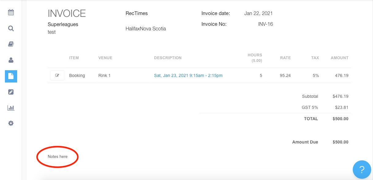Edit the Booking line item

tap(57, 75)
